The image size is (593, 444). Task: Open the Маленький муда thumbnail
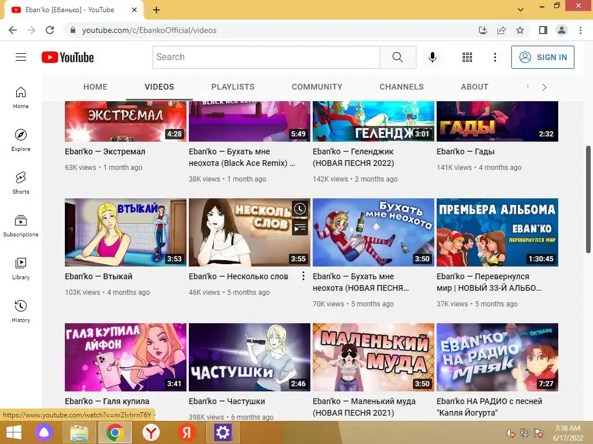pyautogui.click(x=374, y=357)
